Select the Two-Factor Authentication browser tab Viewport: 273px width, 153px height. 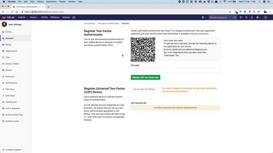click(28, 7)
